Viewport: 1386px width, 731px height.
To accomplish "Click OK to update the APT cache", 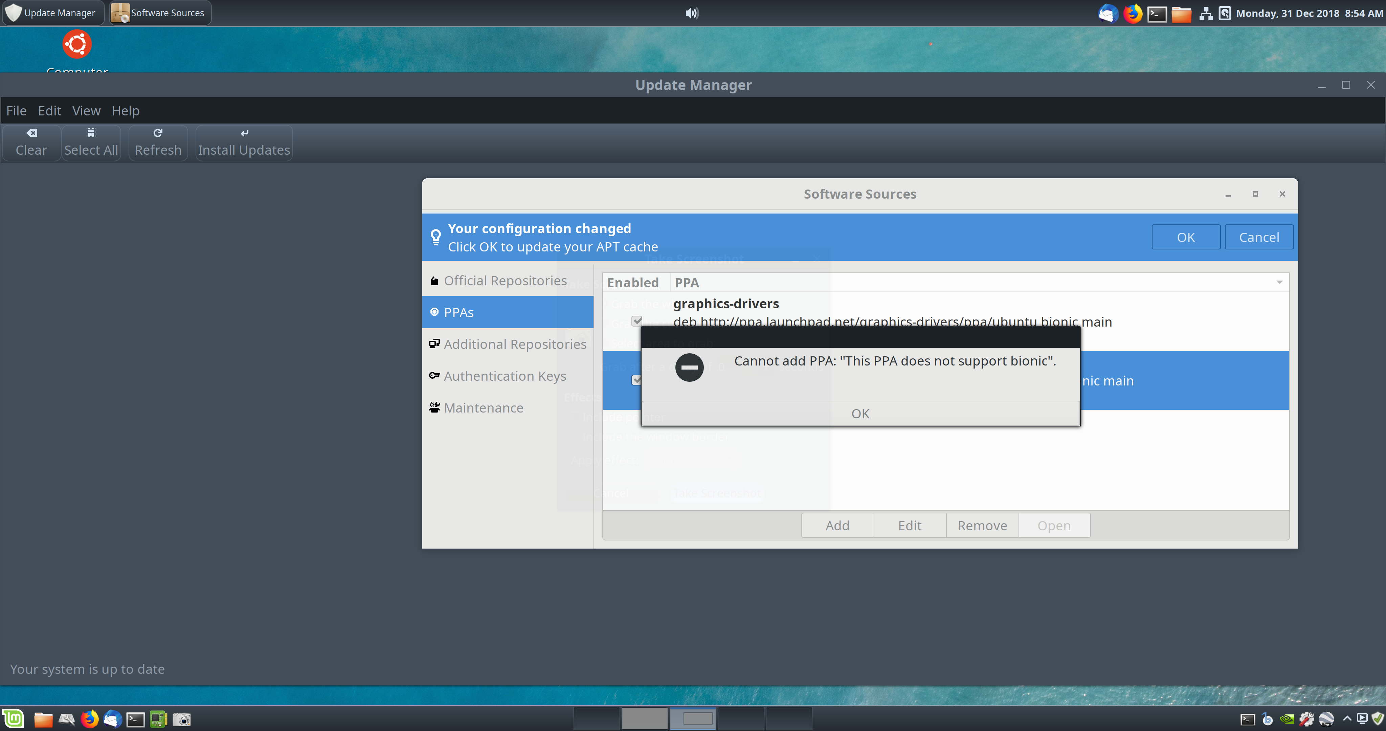I will [x=1185, y=237].
